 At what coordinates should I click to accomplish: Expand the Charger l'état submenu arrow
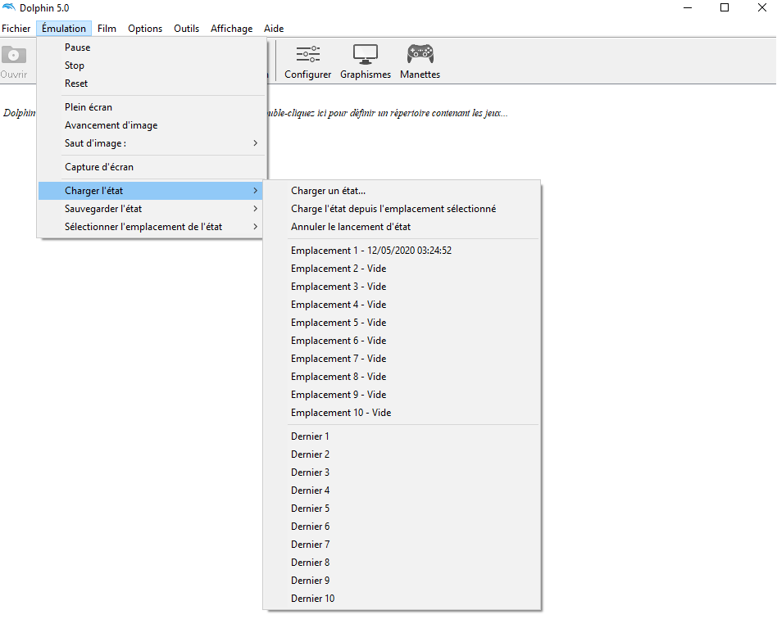click(255, 191)
